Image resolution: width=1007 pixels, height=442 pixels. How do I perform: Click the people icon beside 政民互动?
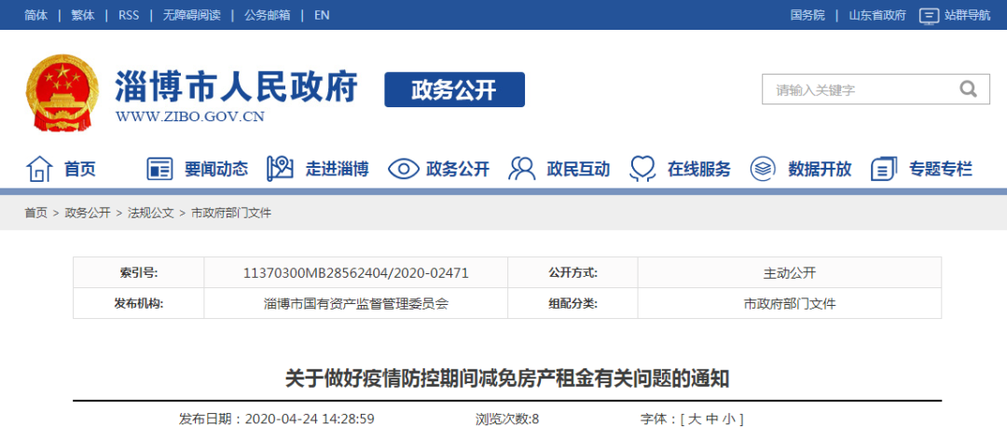click(521, 169)
